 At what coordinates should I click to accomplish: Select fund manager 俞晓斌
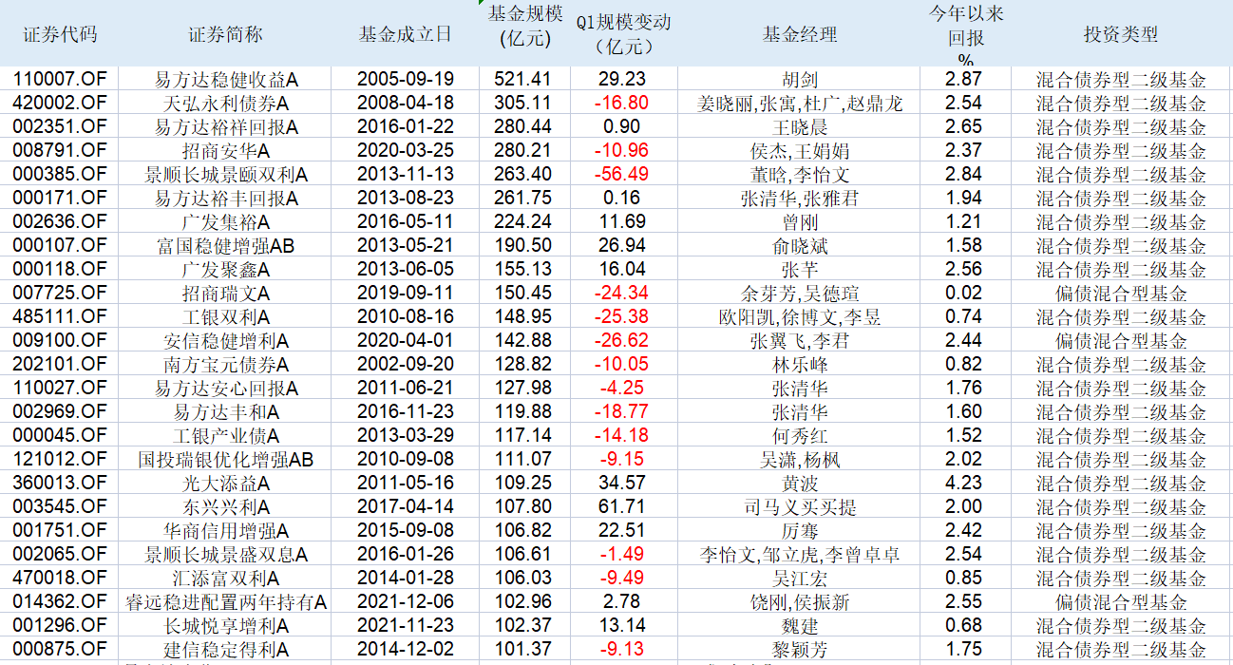point(800,246)
